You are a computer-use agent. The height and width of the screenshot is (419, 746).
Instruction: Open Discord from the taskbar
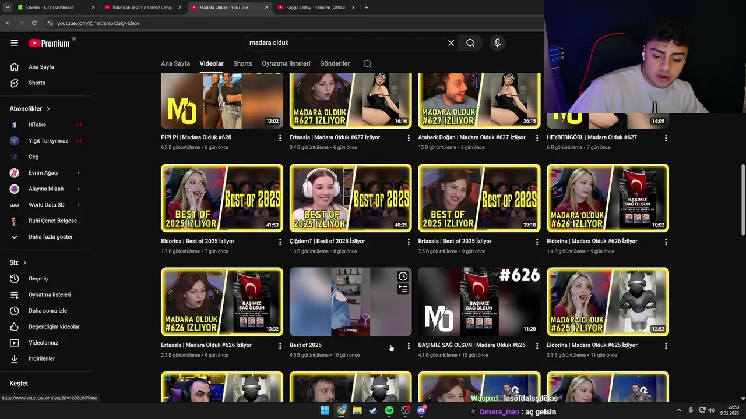pyautogui.click(x=421, y=410)
